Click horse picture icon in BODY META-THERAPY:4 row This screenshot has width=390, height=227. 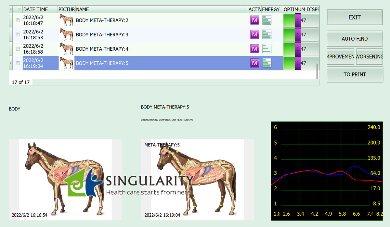click(66, 49)
